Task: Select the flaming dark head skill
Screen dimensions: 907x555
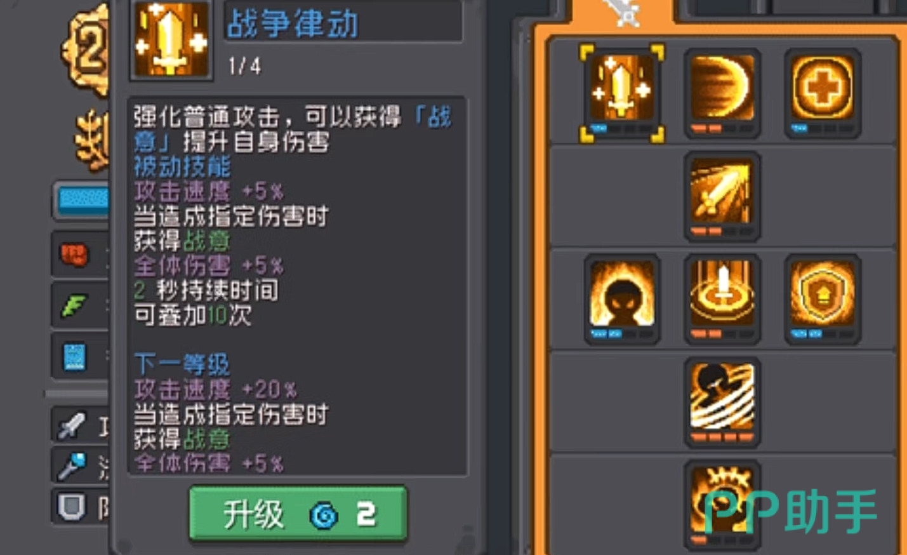Action: [x=621, y=299]
